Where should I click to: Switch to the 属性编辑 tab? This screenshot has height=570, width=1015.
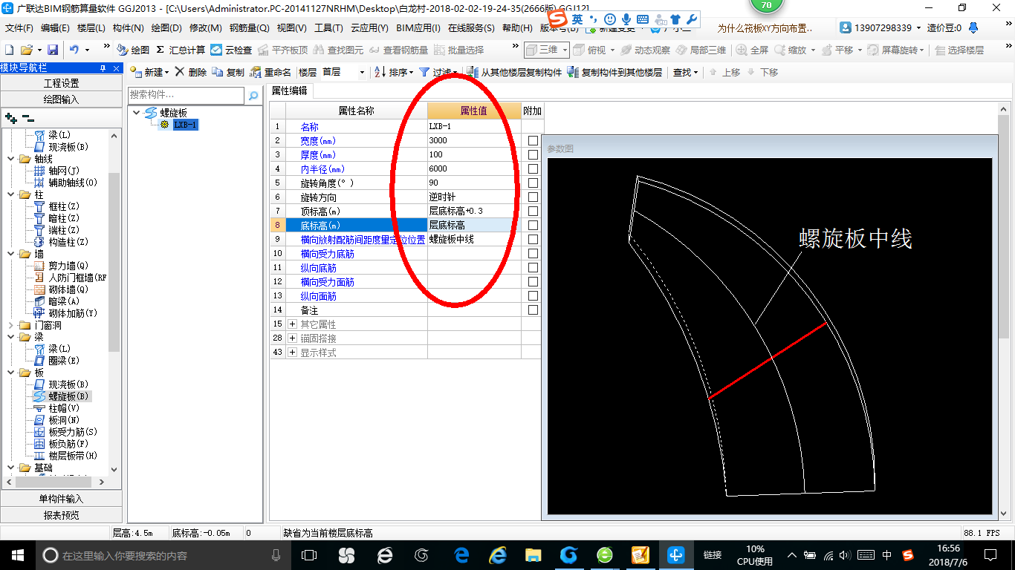coord(290,91)
